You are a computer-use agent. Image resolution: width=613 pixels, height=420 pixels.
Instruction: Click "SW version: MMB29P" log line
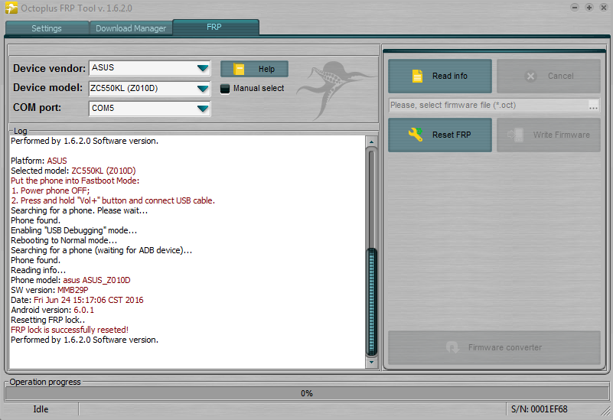click(49, 290)
